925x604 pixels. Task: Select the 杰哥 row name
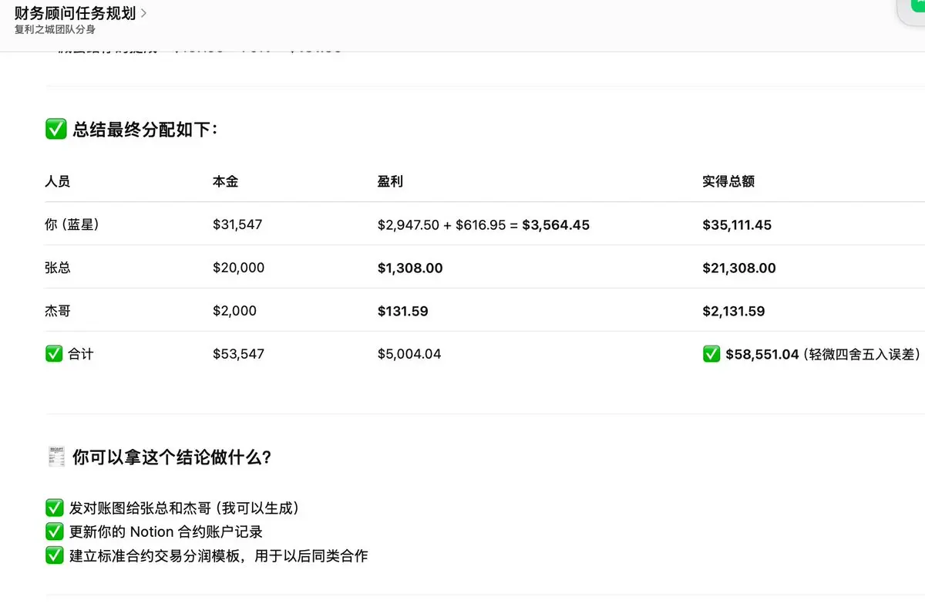point(58,312)
